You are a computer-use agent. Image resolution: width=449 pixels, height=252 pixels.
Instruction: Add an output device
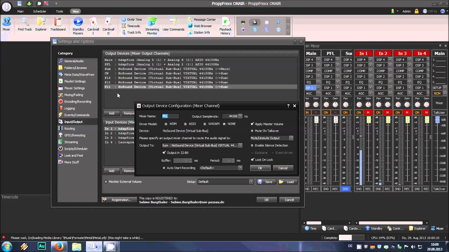112,113
